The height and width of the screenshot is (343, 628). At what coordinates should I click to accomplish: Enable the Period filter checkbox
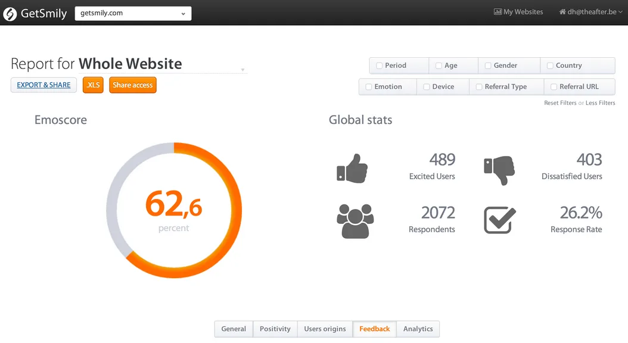point(380,66)
